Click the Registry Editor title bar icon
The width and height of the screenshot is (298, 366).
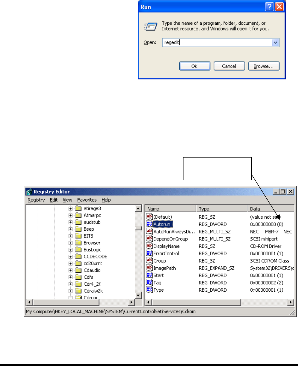click(29, 192)
